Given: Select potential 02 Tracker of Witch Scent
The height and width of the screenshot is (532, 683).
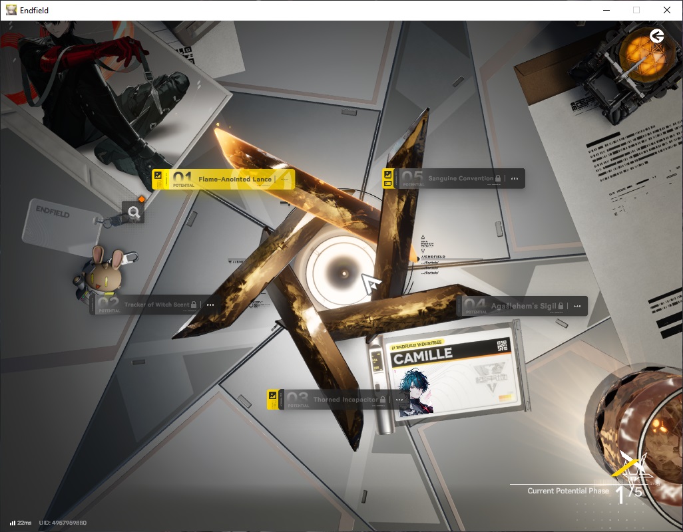Looking at the screenshot, I should click(x=154, y=305).
